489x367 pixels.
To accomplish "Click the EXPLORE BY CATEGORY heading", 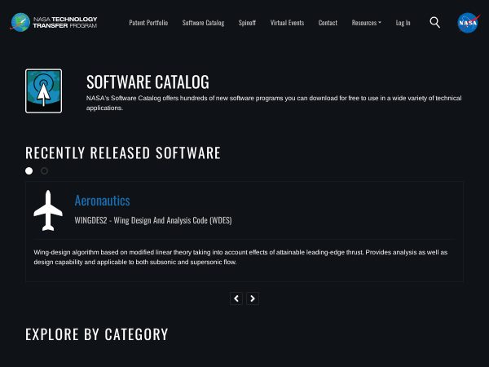I will (97, 334).
